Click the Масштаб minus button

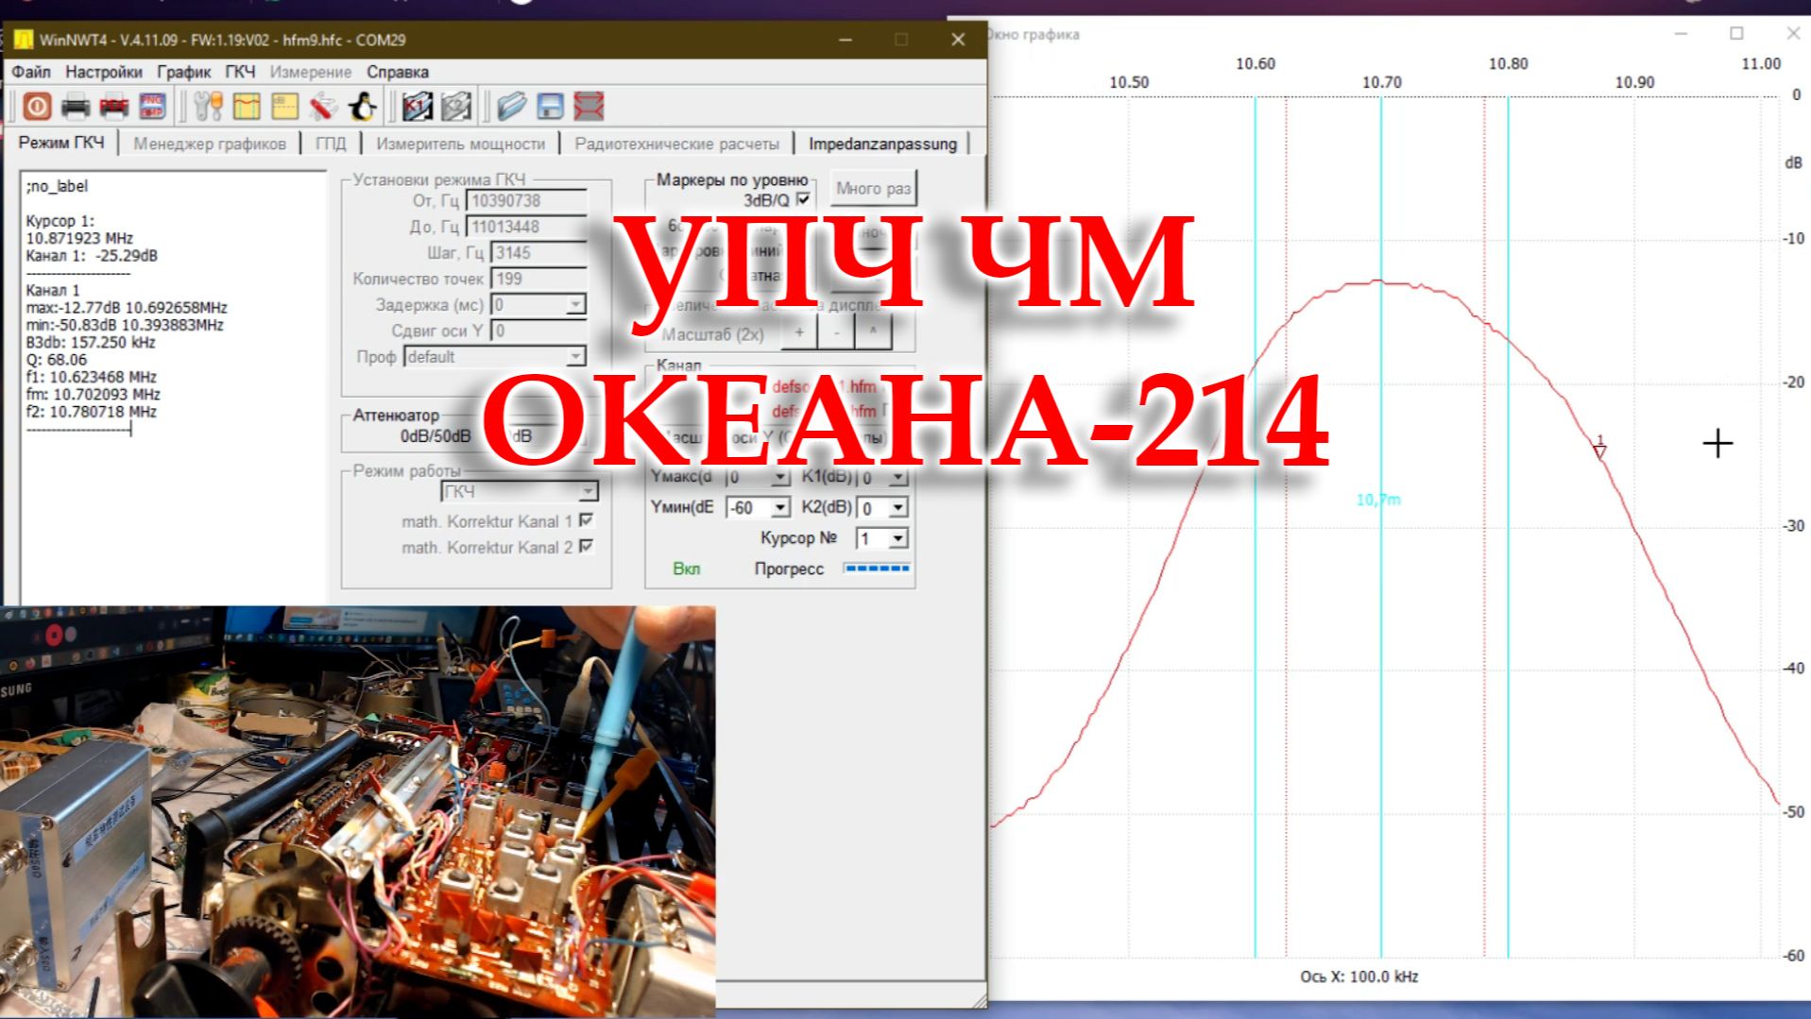[x=836, y=332]
